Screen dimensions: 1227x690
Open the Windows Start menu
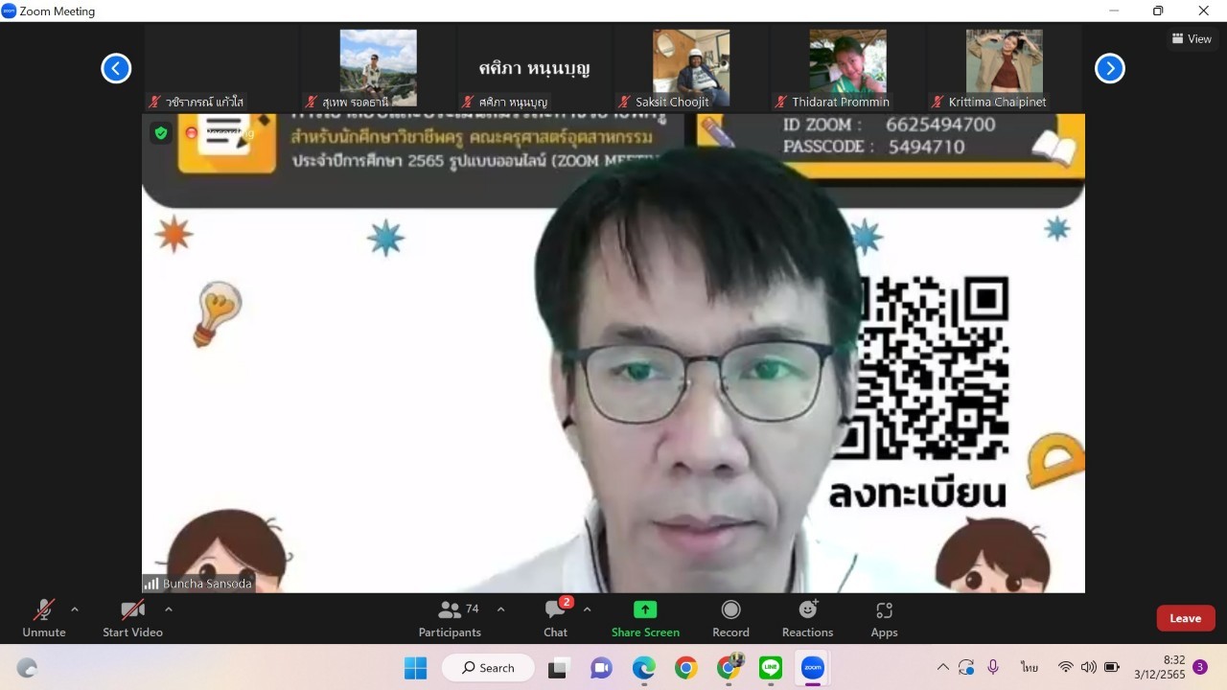point(415,667)
